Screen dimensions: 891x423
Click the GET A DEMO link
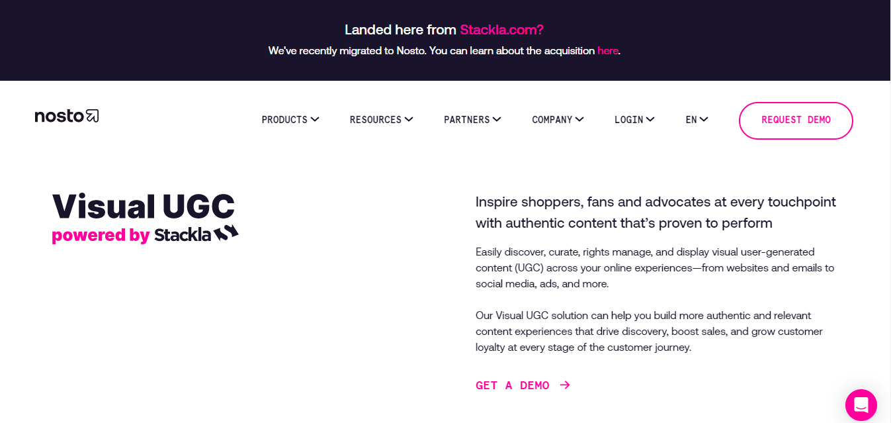(513, 385)
